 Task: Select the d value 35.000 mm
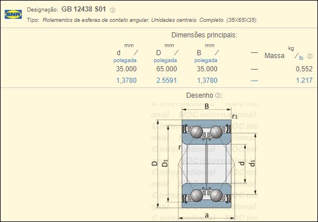(x=126, y=69)
